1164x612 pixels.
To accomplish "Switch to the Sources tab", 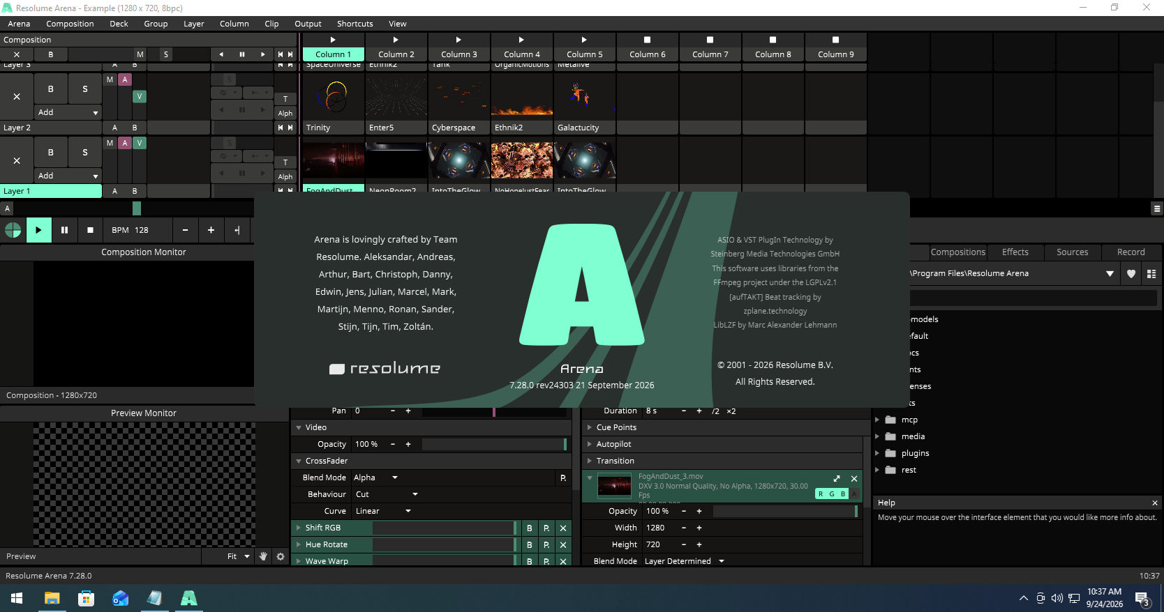I will click(x=1073, y=252).
